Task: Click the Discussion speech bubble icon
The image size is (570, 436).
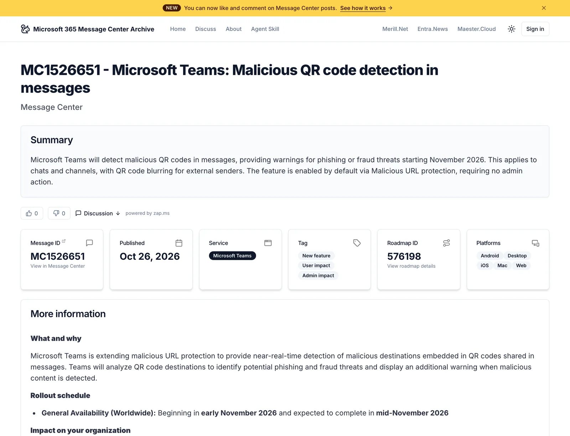Action: 78,213
